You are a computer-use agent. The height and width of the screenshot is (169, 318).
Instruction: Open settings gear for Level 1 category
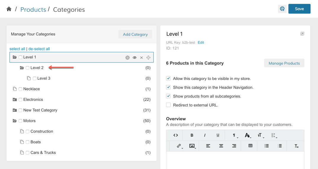(127, 58)
